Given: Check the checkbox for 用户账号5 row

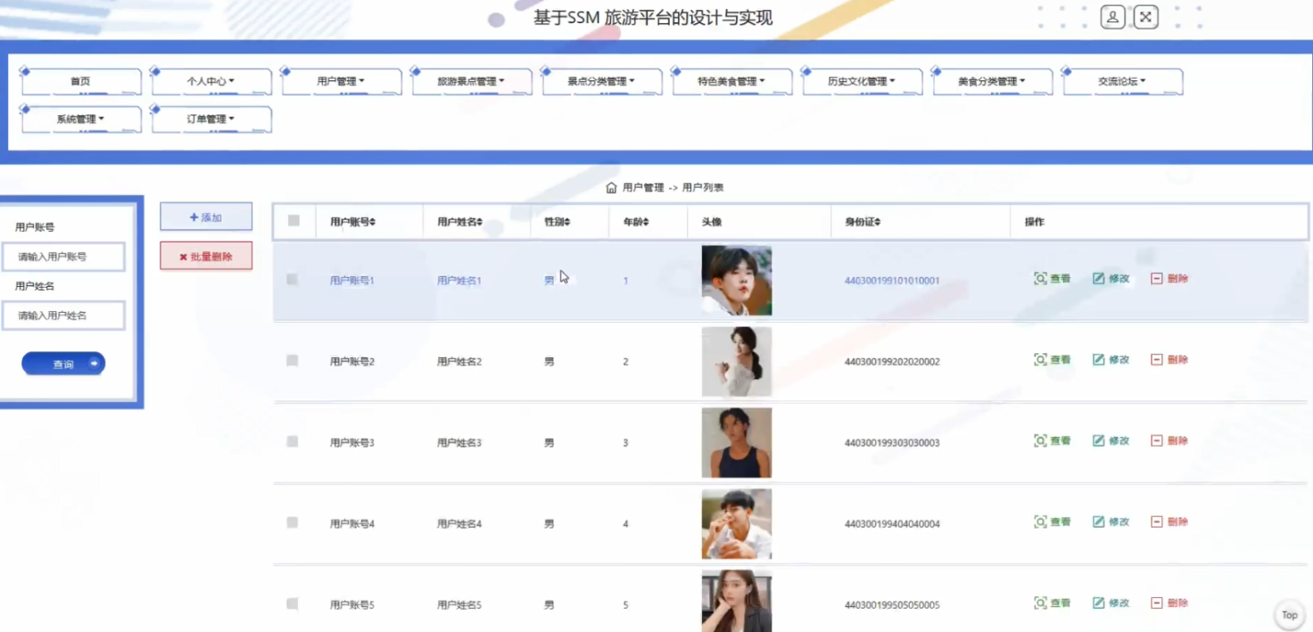Looking at the screenshot, I should point(292,603).
